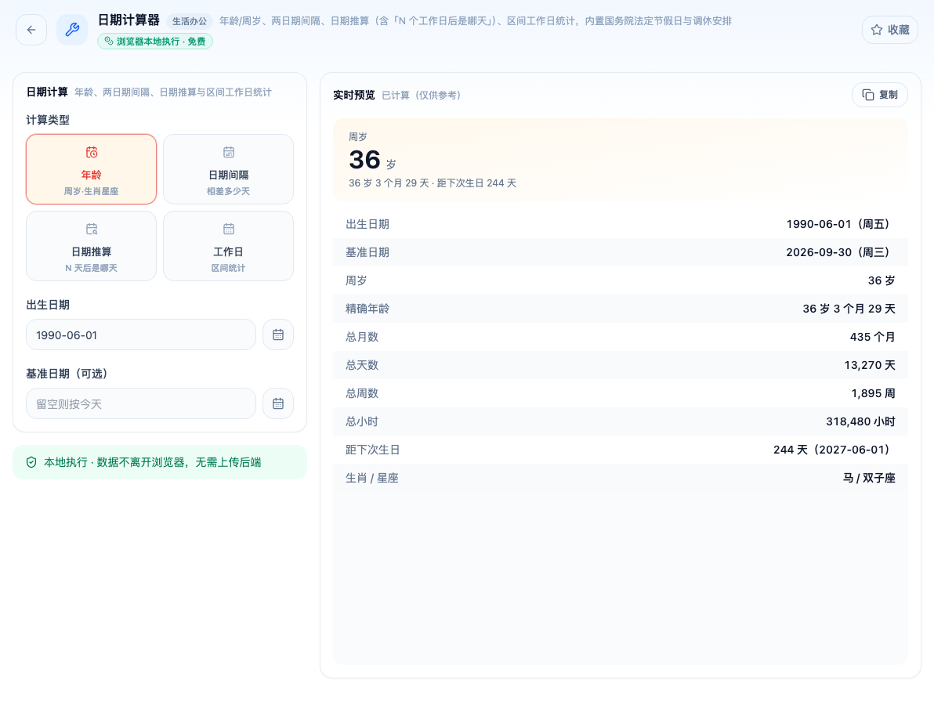934x705 pixels.
Task: Open the calendar picker for 出生日期
Action: point(278,334)
